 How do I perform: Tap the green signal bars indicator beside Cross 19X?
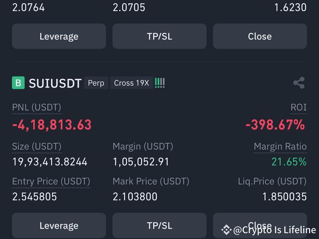159,83
